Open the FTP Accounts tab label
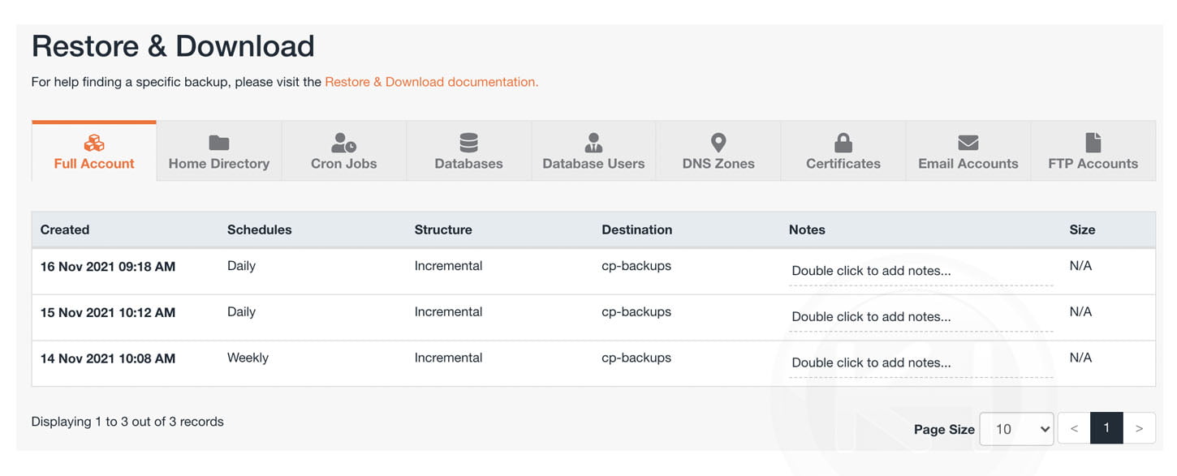This screenshot has height=476, width=1177. [x=1093, y=164]
